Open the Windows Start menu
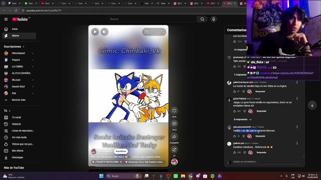321x180 pixels. [101, 176]
